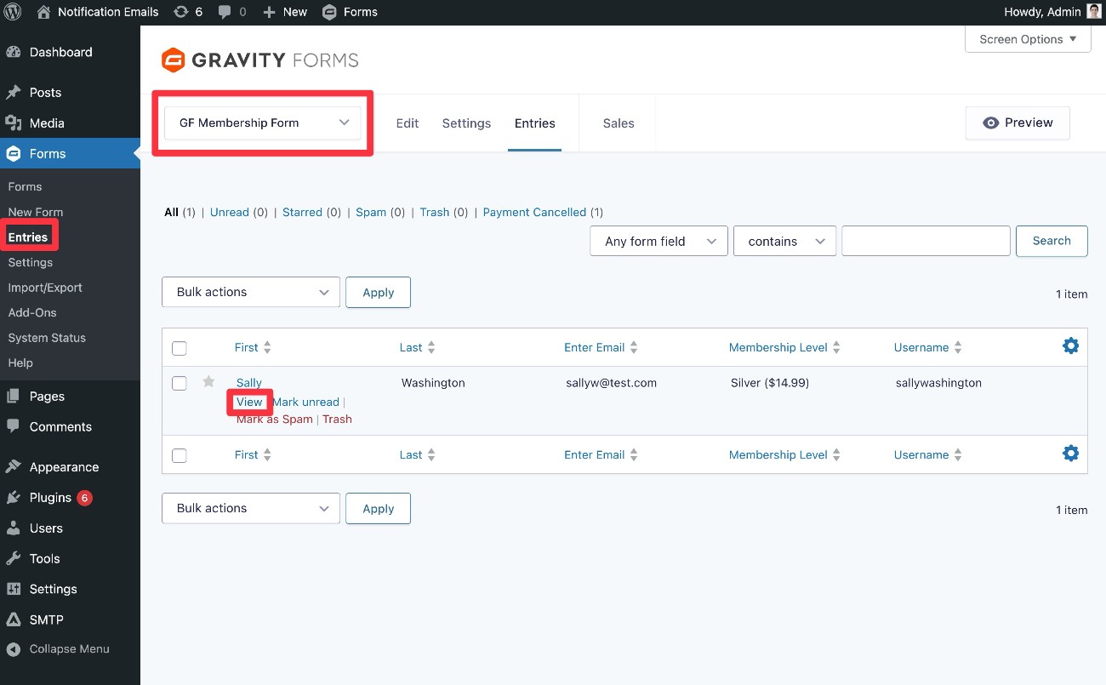Click the Collapse Menu arrow icon
This screenshot has width=1106, height=685.
(x=13, y=648)
